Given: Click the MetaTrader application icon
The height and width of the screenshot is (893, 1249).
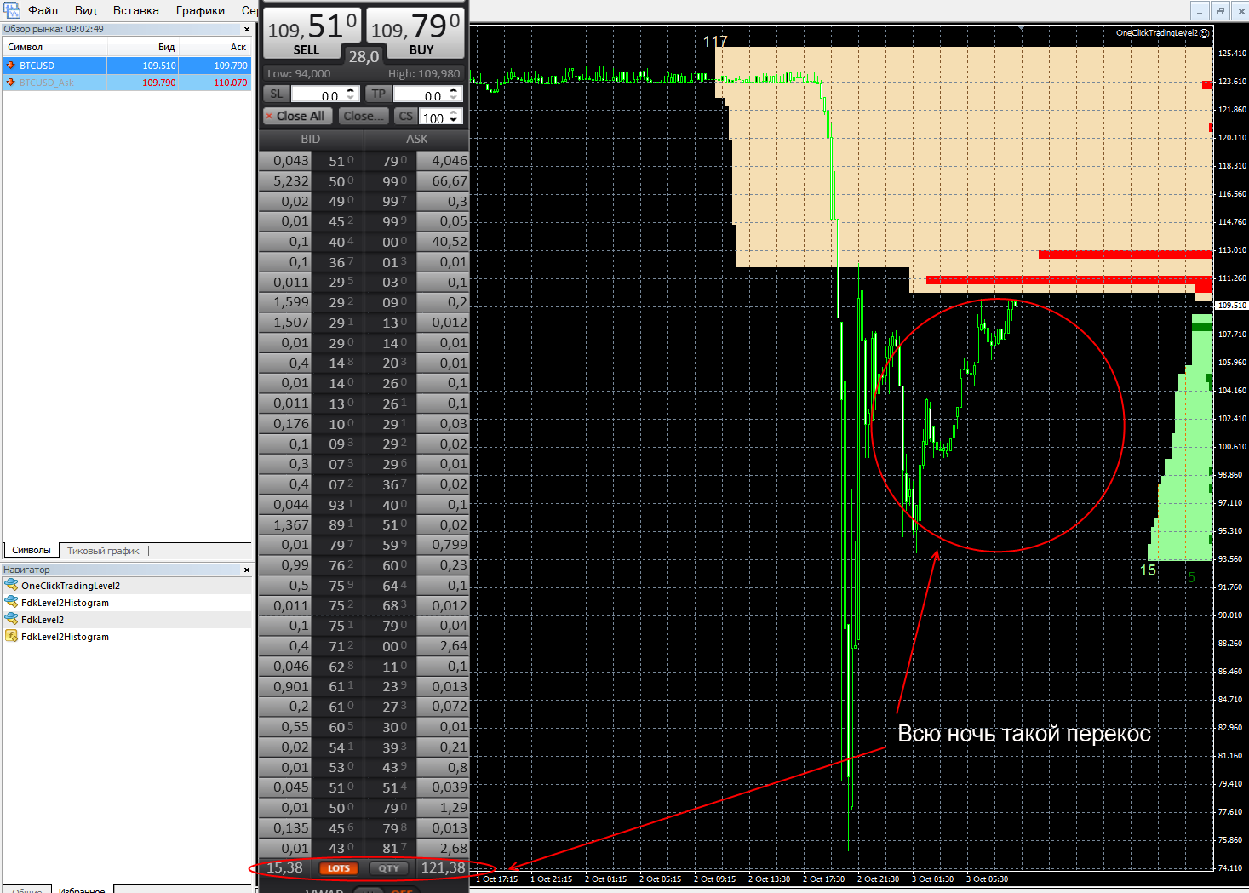Looking at the screenshot, I should click(x=12, y=10).
